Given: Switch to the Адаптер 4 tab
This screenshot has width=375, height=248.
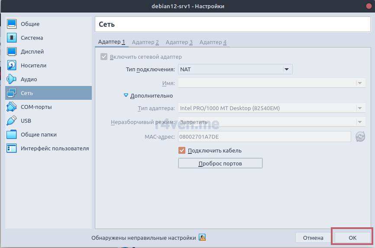Looking at the screenshot, I should click(x=213, y=42).
